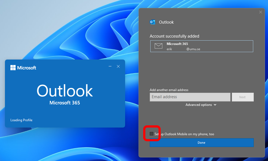Minimize the Outlook splash screen window

pos(110,66)
